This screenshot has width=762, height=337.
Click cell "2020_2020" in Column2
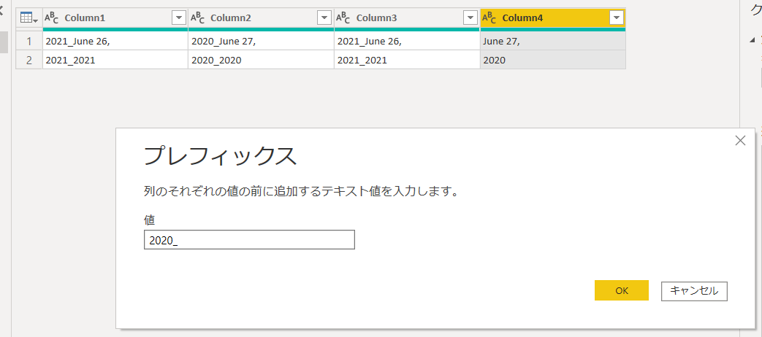[261, 60]
